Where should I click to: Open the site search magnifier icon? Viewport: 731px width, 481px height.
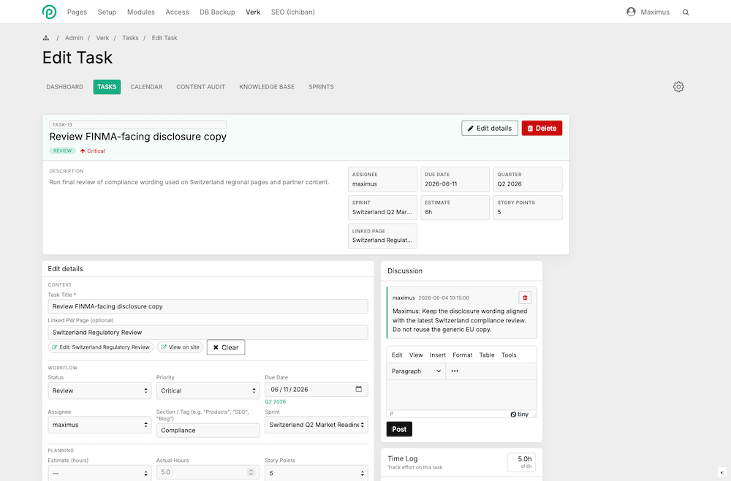(686, 12)
